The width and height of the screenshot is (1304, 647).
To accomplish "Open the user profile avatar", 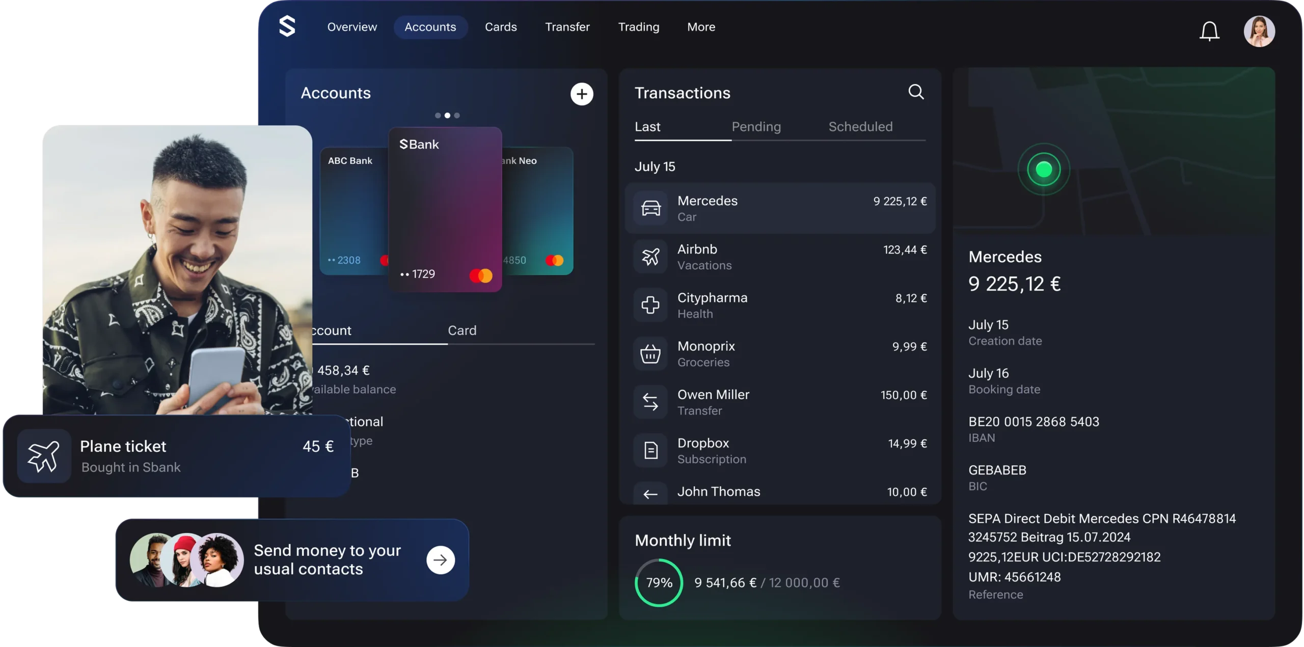I will point(1259,32).
